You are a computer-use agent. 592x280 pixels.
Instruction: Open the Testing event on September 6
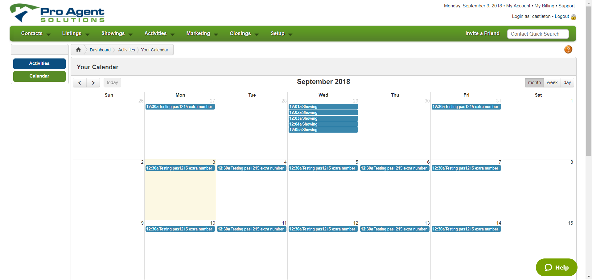point(395,168)
